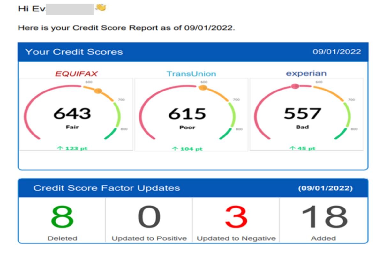The height and width of the screenshot is (255, 383).
Task: Click the Bad rating under 557
Action: [x=302, y=127]
